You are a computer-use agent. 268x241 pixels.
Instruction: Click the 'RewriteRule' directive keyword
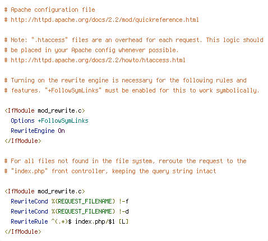(29, 221)
